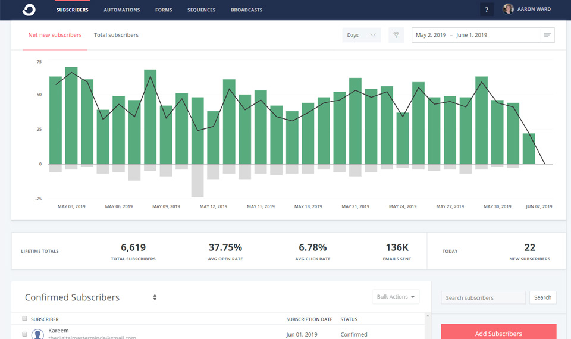
Task: Expand the Confirmed Subscribers list selector
Action: coord(155,297)
